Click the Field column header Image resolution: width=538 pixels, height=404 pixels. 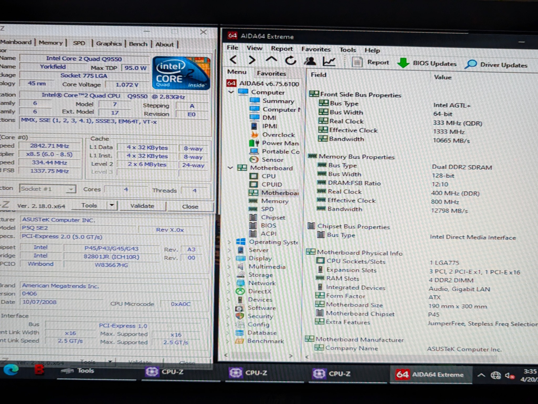click(x=318, y=75)
